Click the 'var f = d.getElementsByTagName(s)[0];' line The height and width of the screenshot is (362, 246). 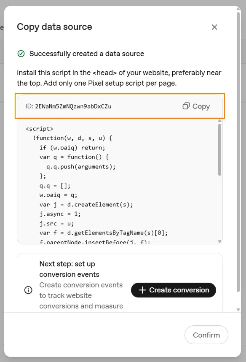point(104,233)
